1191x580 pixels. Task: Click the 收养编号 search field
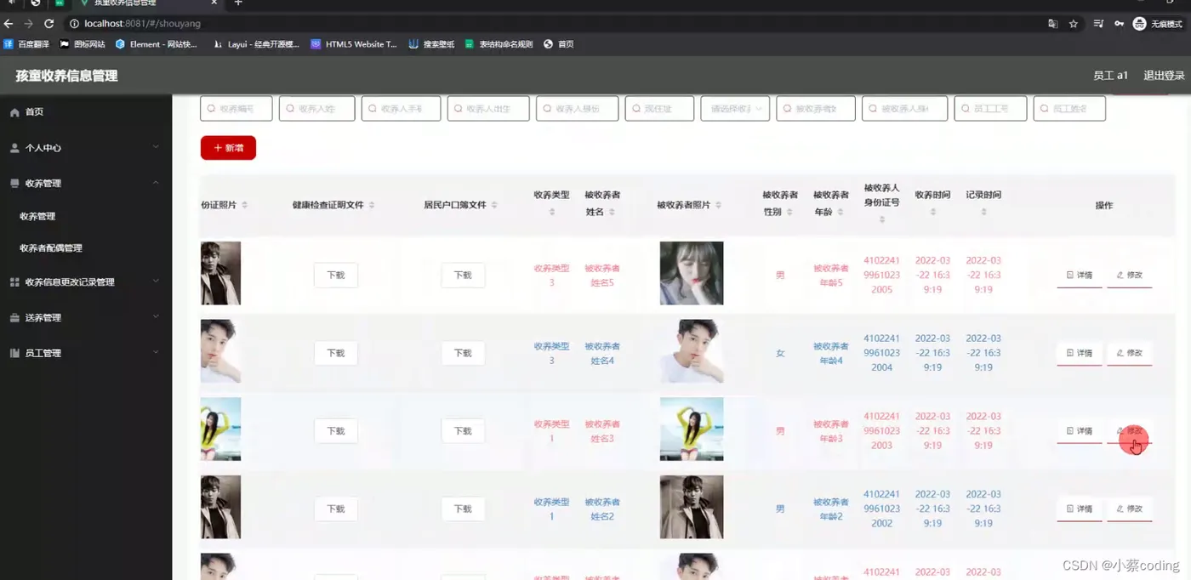(x=236, y=109)
